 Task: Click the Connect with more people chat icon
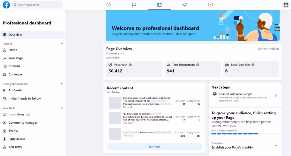coord(215,94)
